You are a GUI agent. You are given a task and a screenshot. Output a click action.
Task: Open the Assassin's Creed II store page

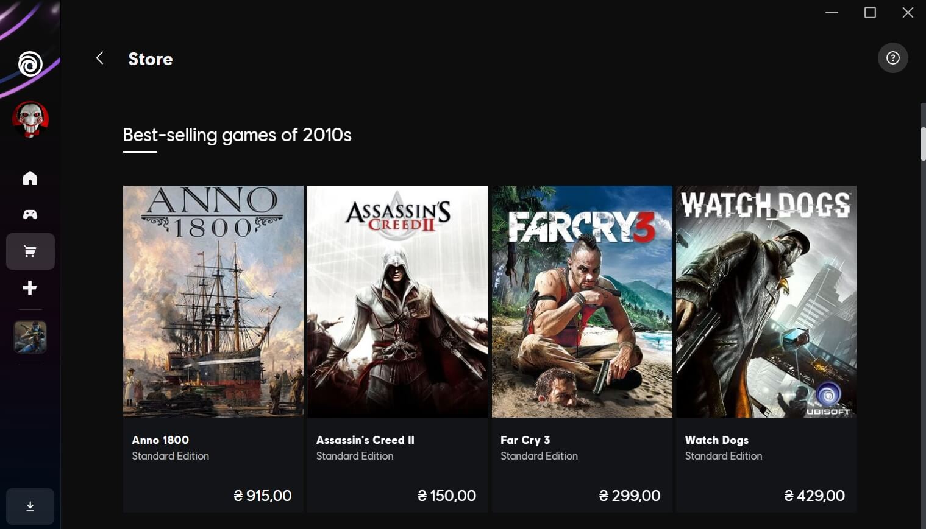point(397,301)
